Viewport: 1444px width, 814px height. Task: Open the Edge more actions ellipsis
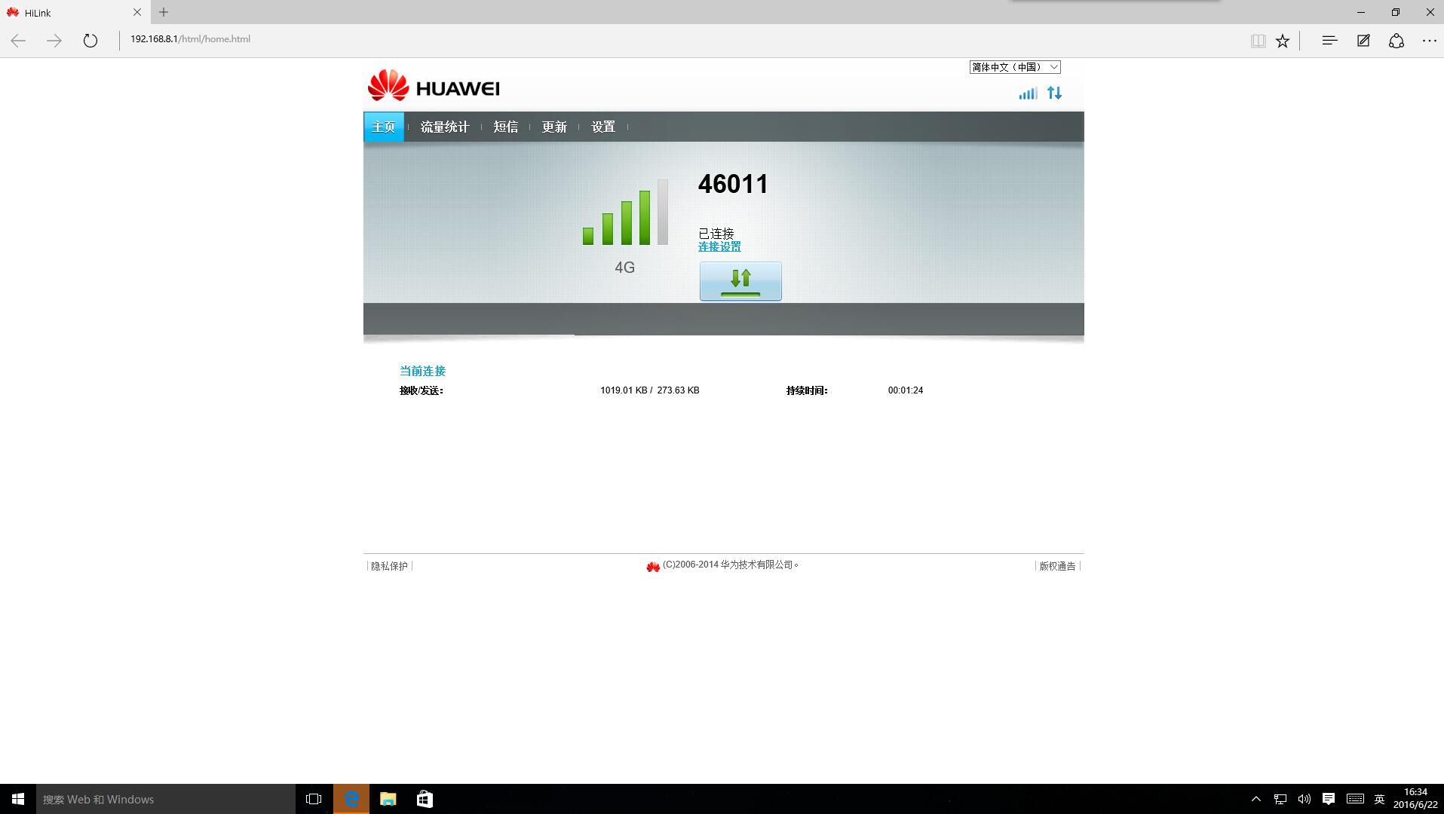click(1430, 41)
